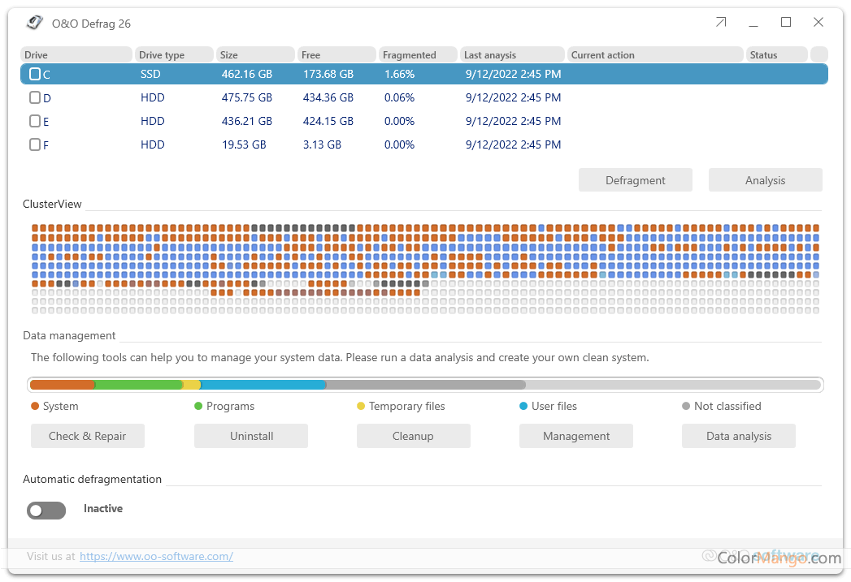Click the System legend label
This screenshot has height=582, width=851.
61,406
